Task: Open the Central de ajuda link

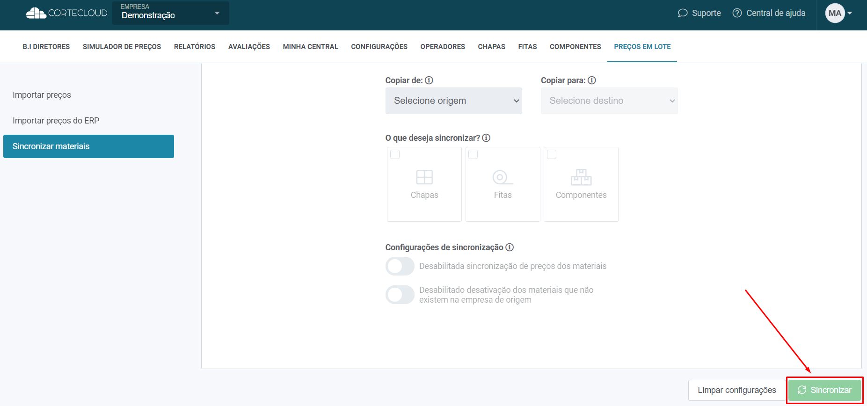Action: pyautogui.click(x=769, y=13)
